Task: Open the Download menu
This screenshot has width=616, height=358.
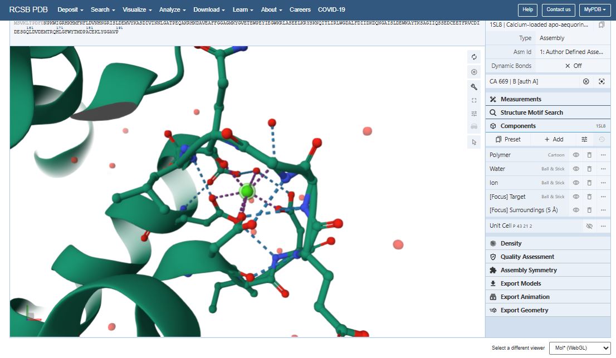Action: 209,9
